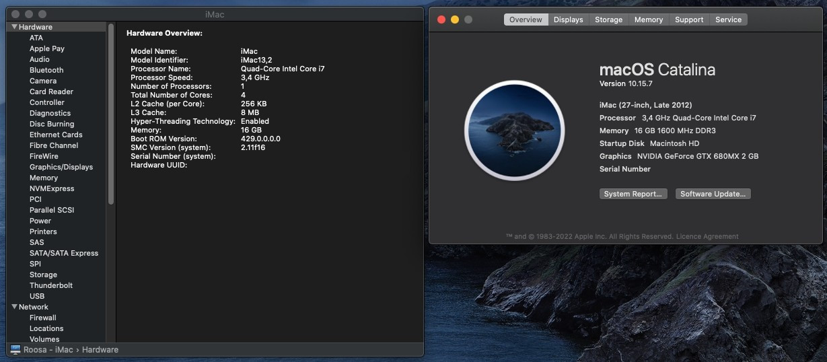Open the Storage tab
This screenshot has height=362, width=827.
609,20
